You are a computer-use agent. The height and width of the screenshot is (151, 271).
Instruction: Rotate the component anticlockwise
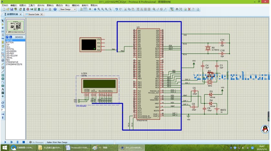[3, 106]
